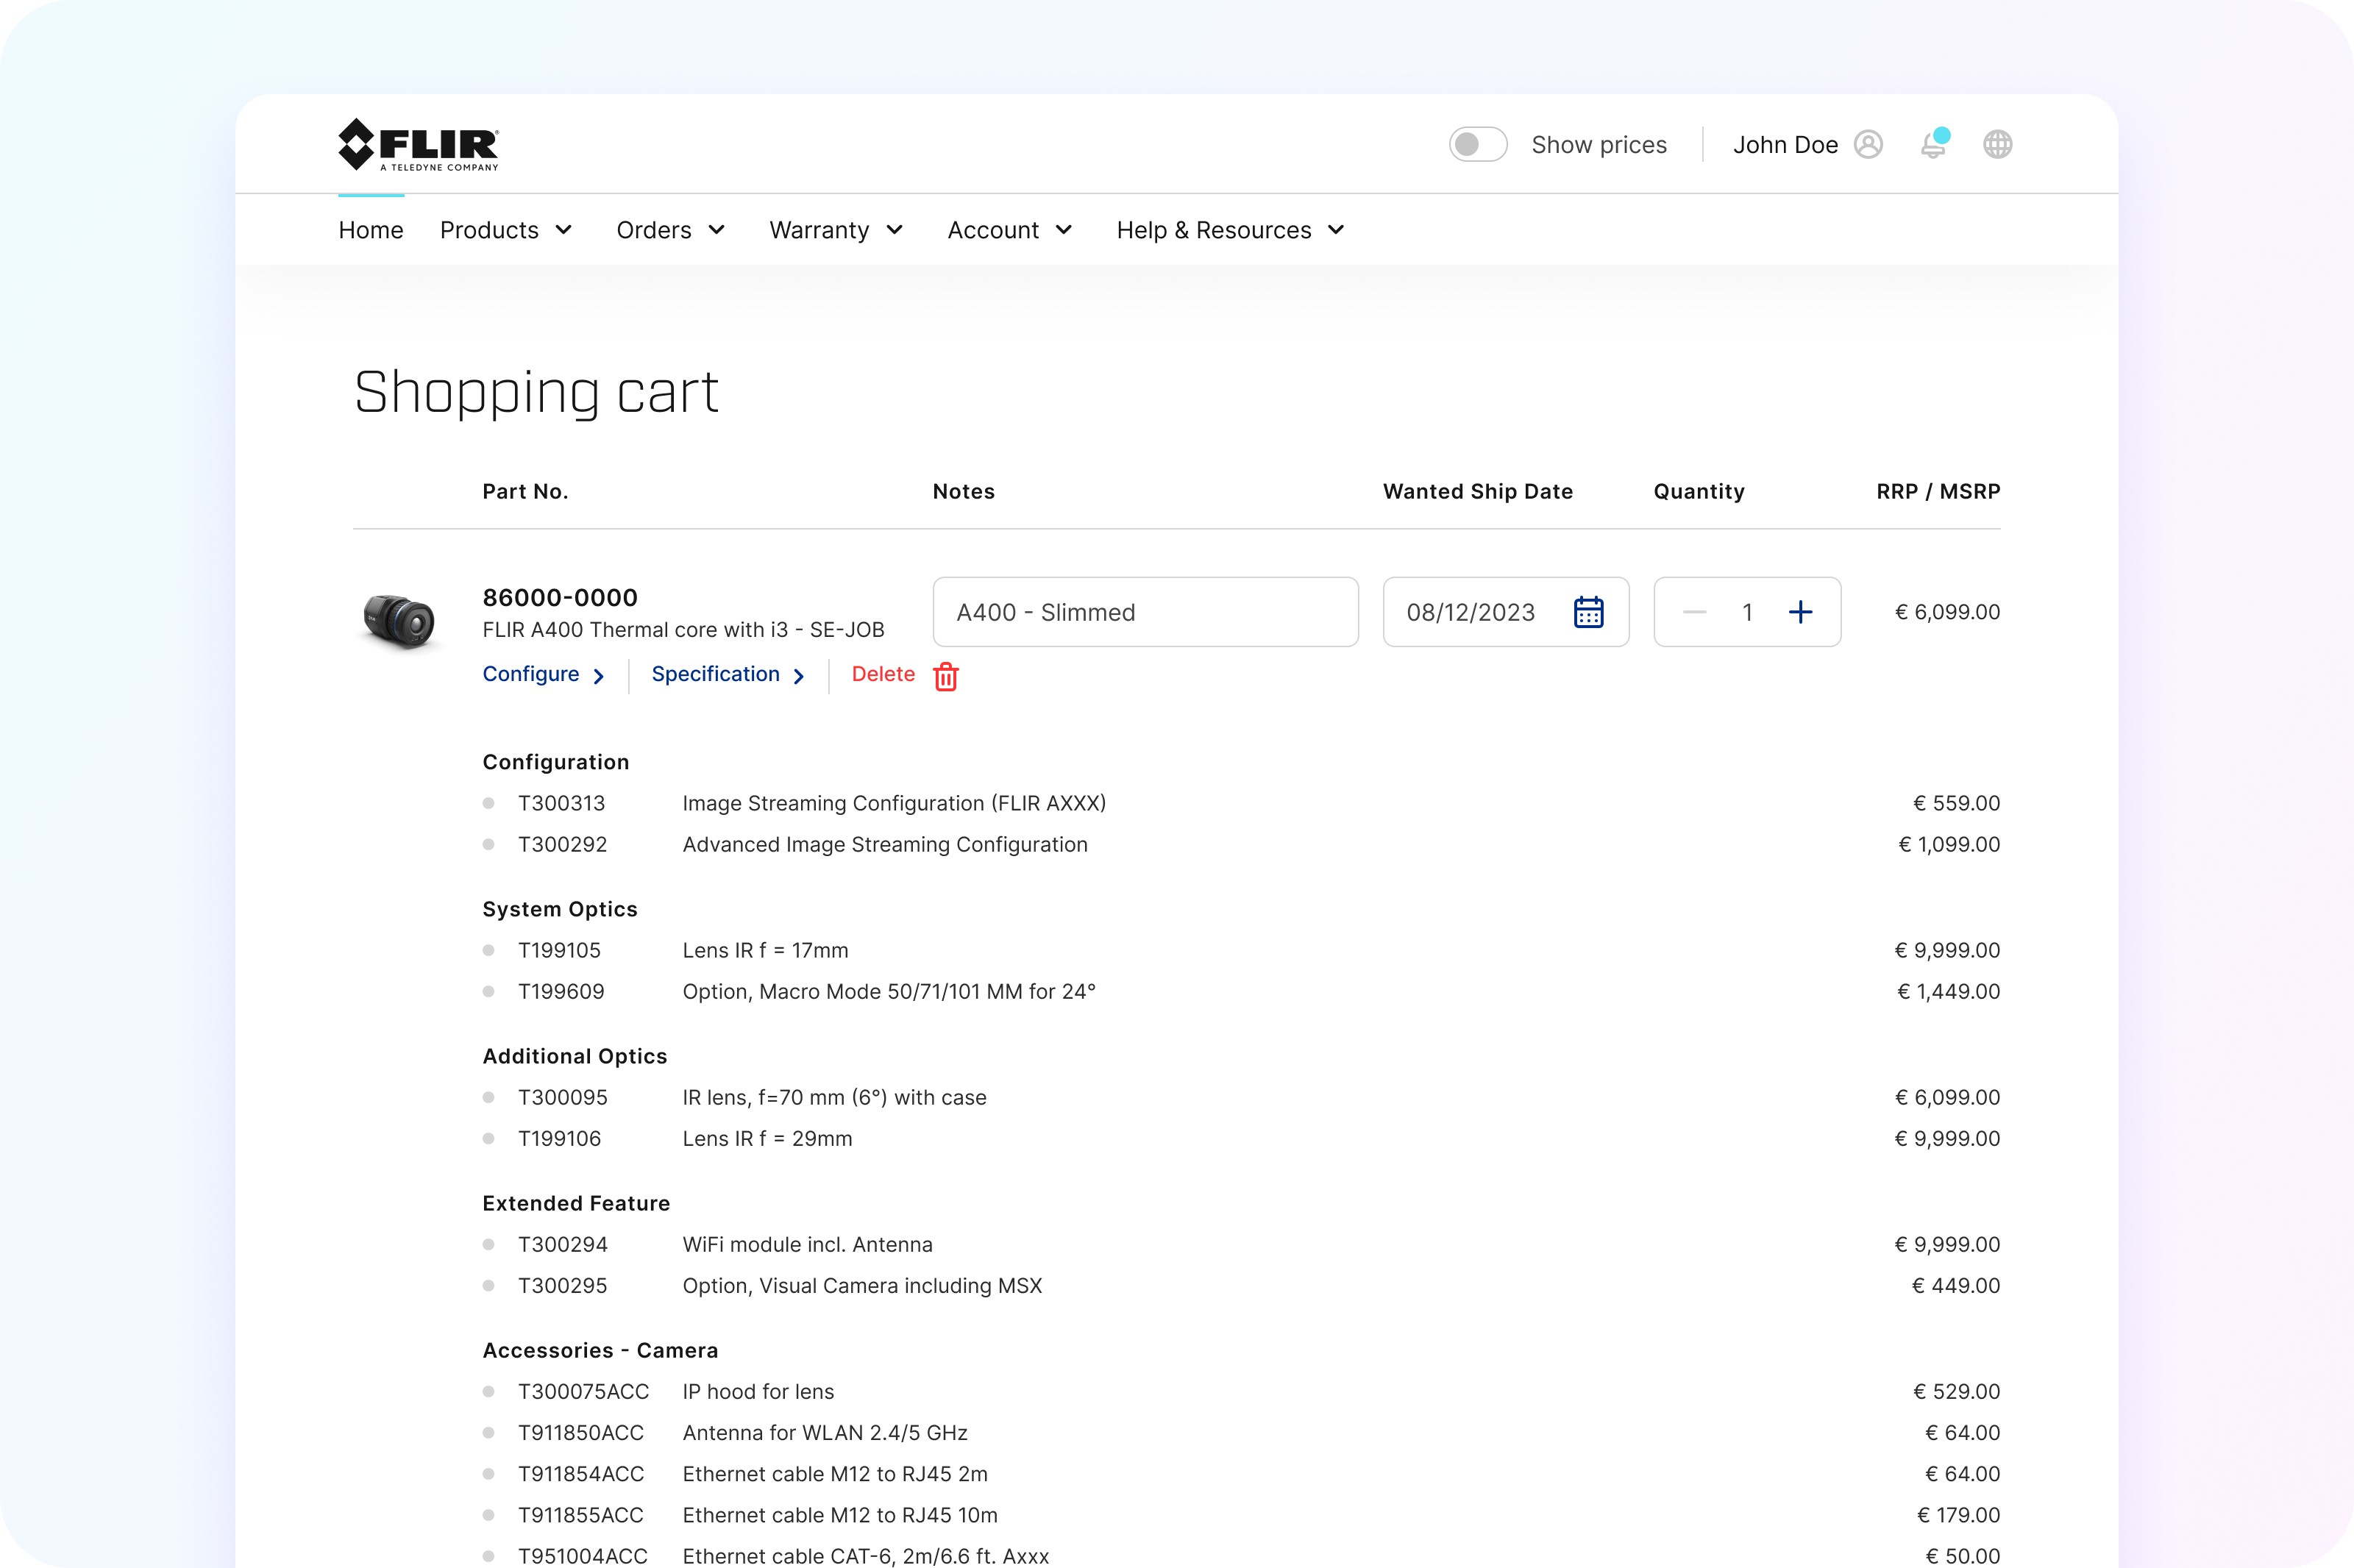The image size is (2354, 1568).
Task: Click the Macro Mode 50/71/101 MM option
Action: pos(889,992)
